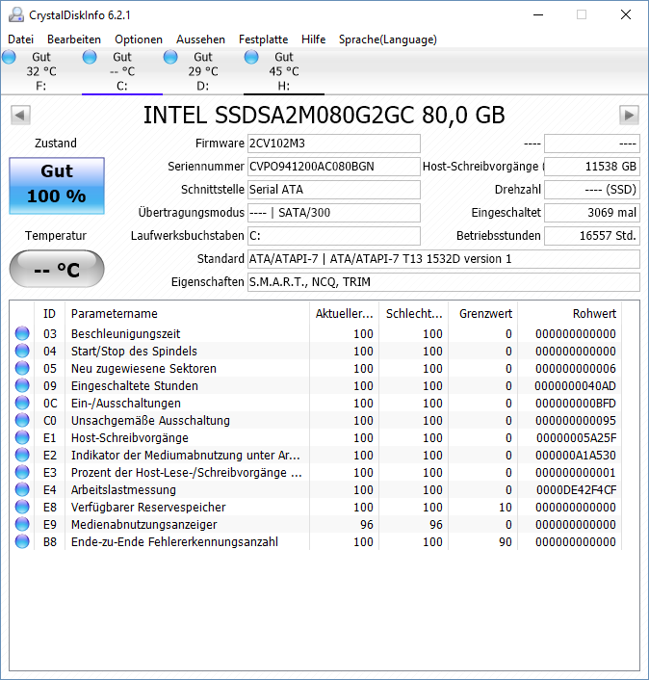Click status orb of Eingeschaltete Stunden row
This screenshot has width=649, height=680.
point(22,385)
